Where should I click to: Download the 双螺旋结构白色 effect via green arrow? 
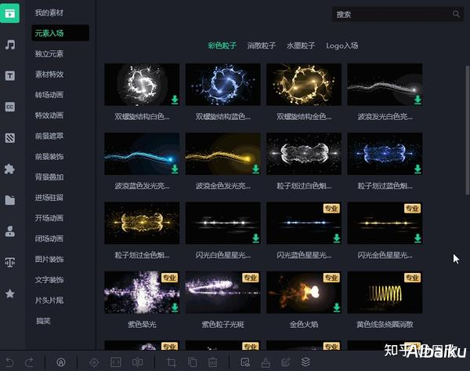click(175, 100)
